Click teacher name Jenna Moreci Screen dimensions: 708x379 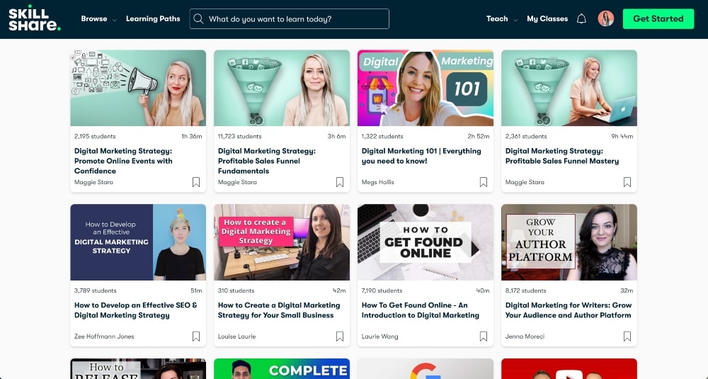click(x=525, y=336)
